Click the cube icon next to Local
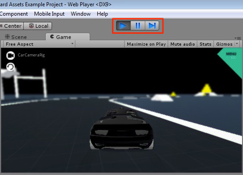The height and width of the screenshot is (175, 243). (x=31, y=26)
